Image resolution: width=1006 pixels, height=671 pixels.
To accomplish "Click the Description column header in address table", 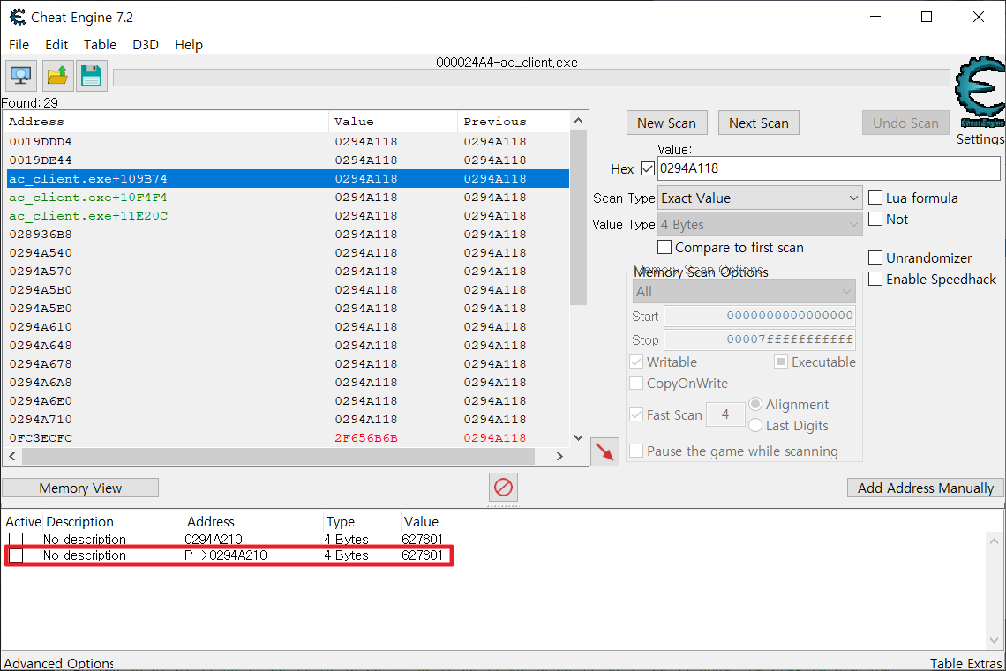I will point(114,522).
